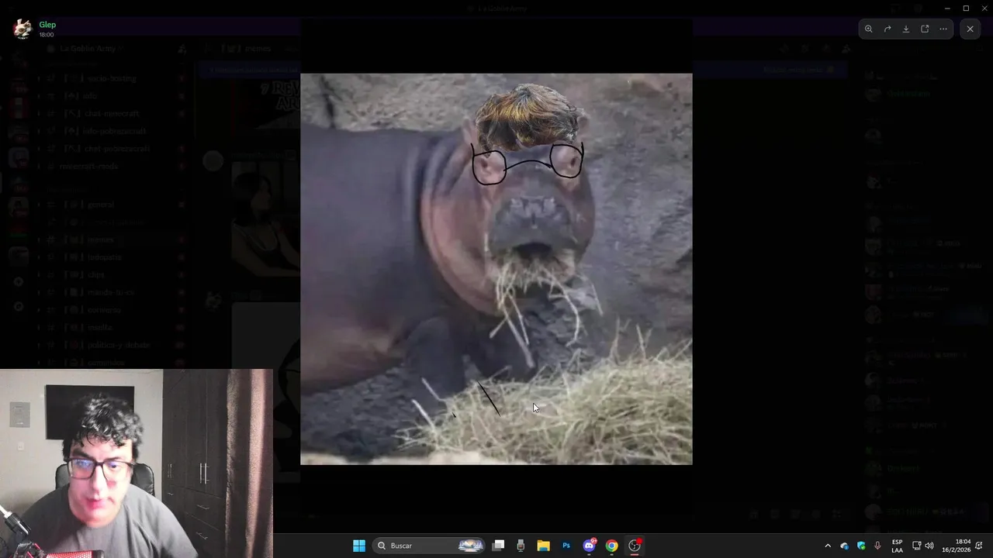
Task: Open Task View from the taskbar
Action: 499,546
